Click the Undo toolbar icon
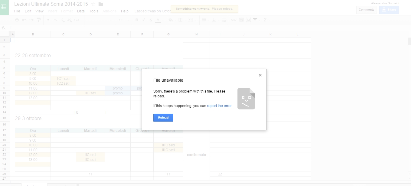Screen dimensions: 412x186 [x=24, y=20]
